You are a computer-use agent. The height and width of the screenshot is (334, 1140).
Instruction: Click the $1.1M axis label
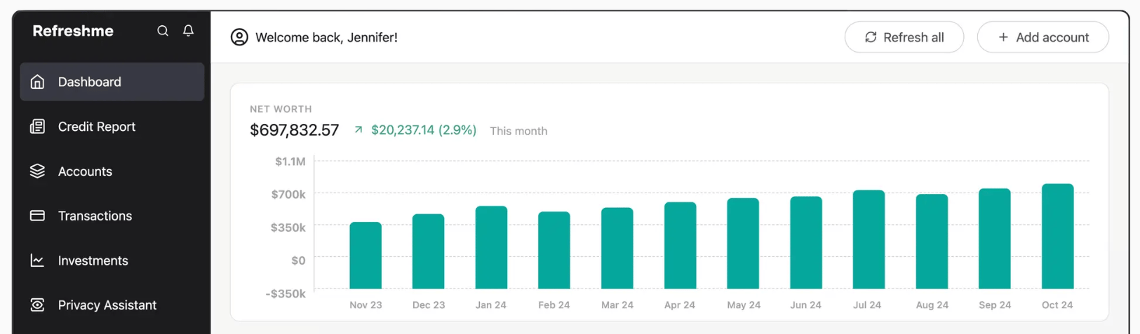point(290,162)
